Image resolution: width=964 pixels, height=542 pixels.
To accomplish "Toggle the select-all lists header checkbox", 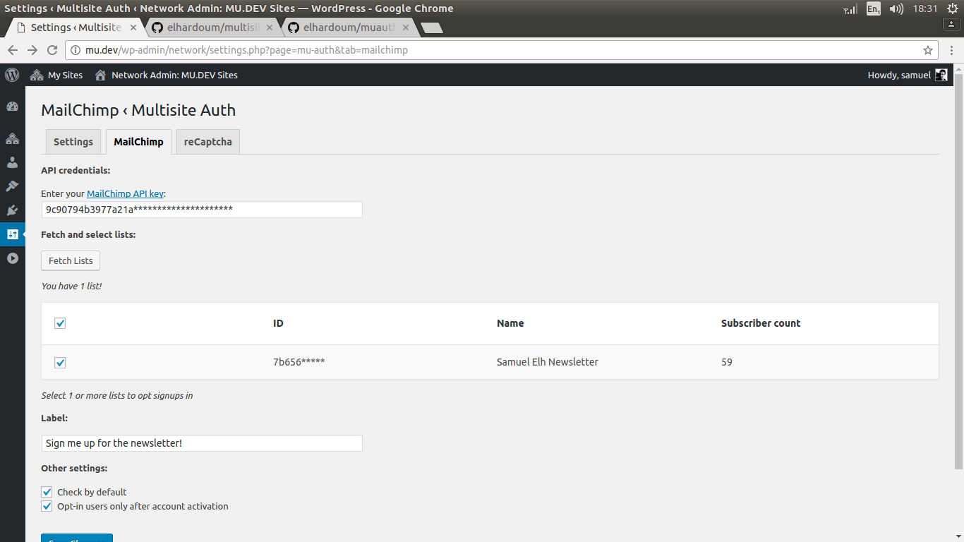I will 60,323.
